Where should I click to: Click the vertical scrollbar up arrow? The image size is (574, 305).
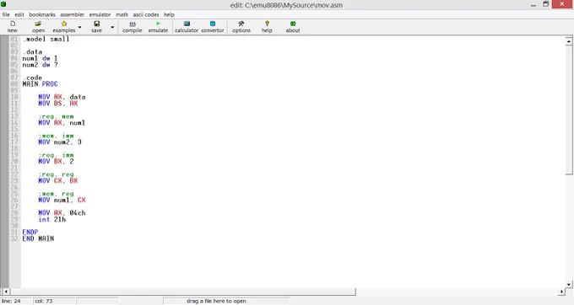(568, 41)
